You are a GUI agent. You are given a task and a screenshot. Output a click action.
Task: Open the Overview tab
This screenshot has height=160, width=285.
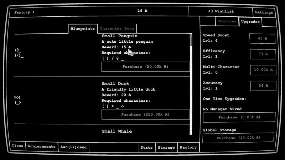point(227,21)
